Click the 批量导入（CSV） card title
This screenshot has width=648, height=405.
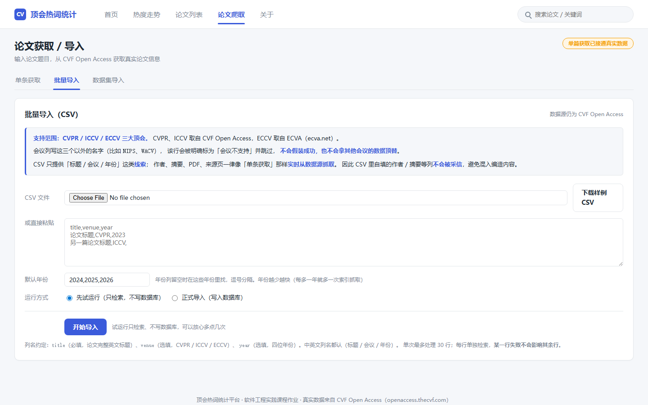[51, 114]
